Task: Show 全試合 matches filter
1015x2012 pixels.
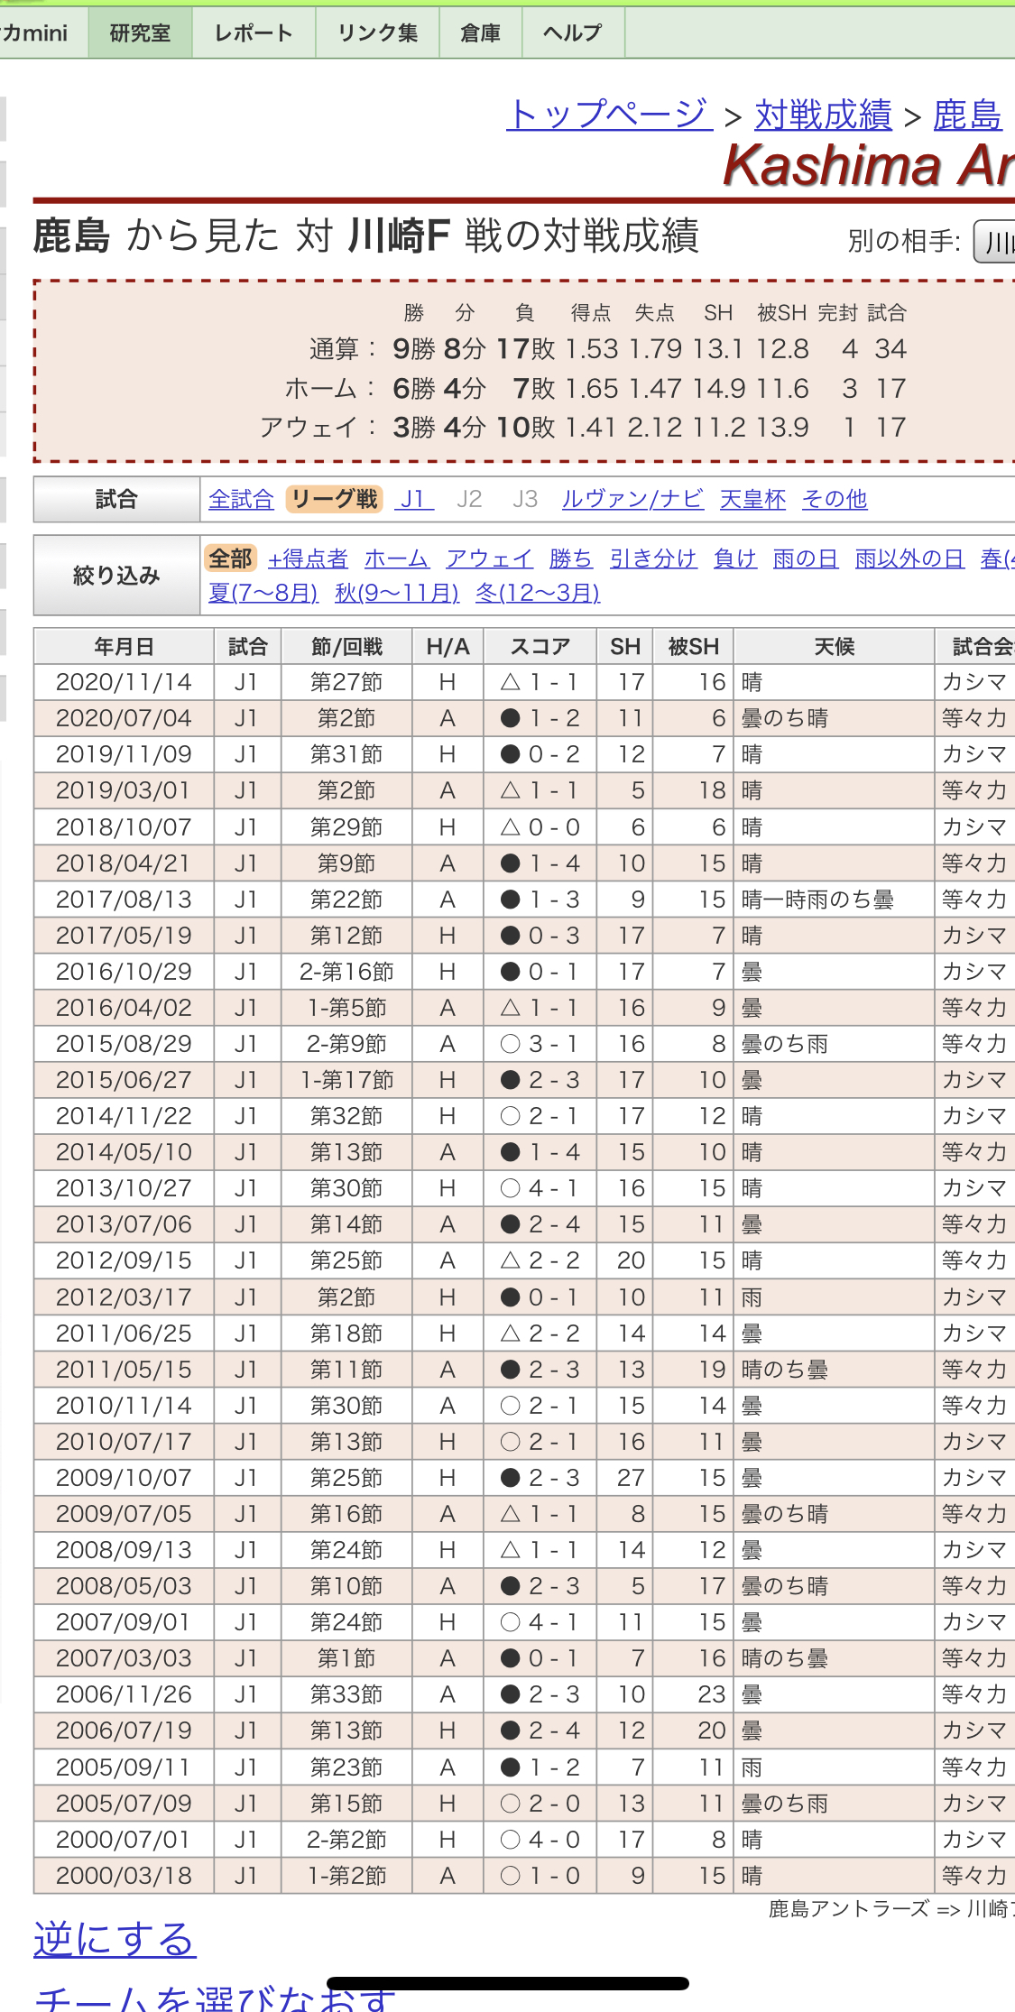Action: click(x=241, y=499)
